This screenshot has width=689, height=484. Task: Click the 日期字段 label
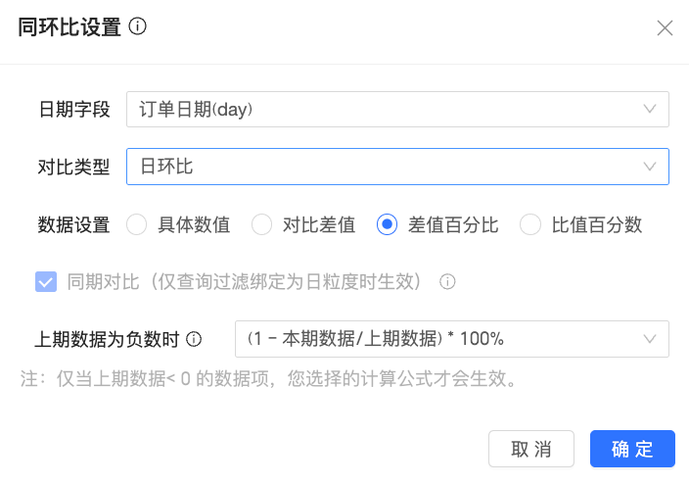[73, 110]
